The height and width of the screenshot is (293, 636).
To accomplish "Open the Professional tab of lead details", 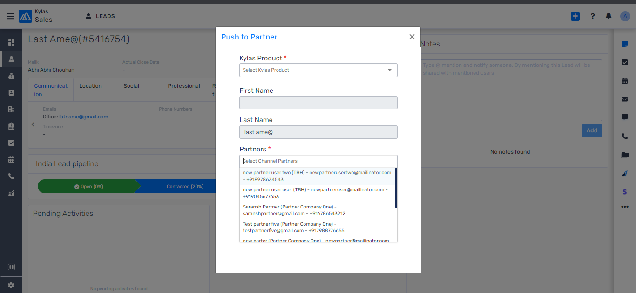I will coord(183,85).
